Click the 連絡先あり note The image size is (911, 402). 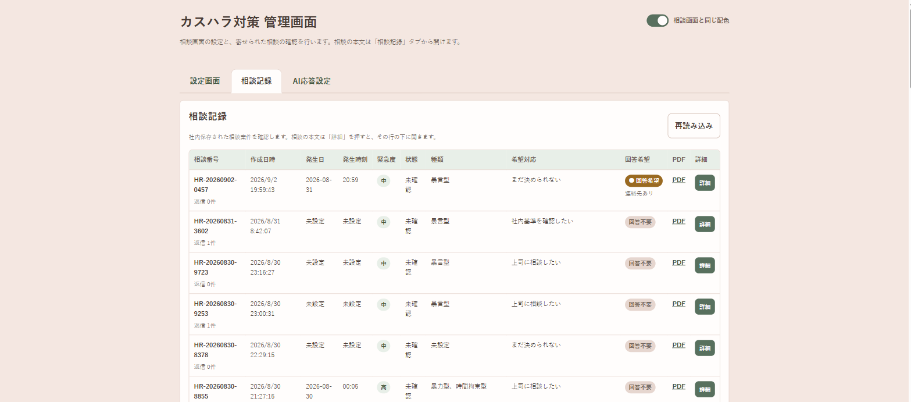(639, 193)
